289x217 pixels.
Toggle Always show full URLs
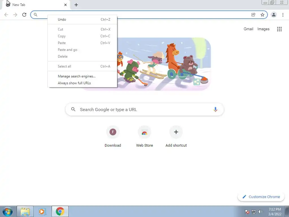pyautogui.click(x=82, y=83)
